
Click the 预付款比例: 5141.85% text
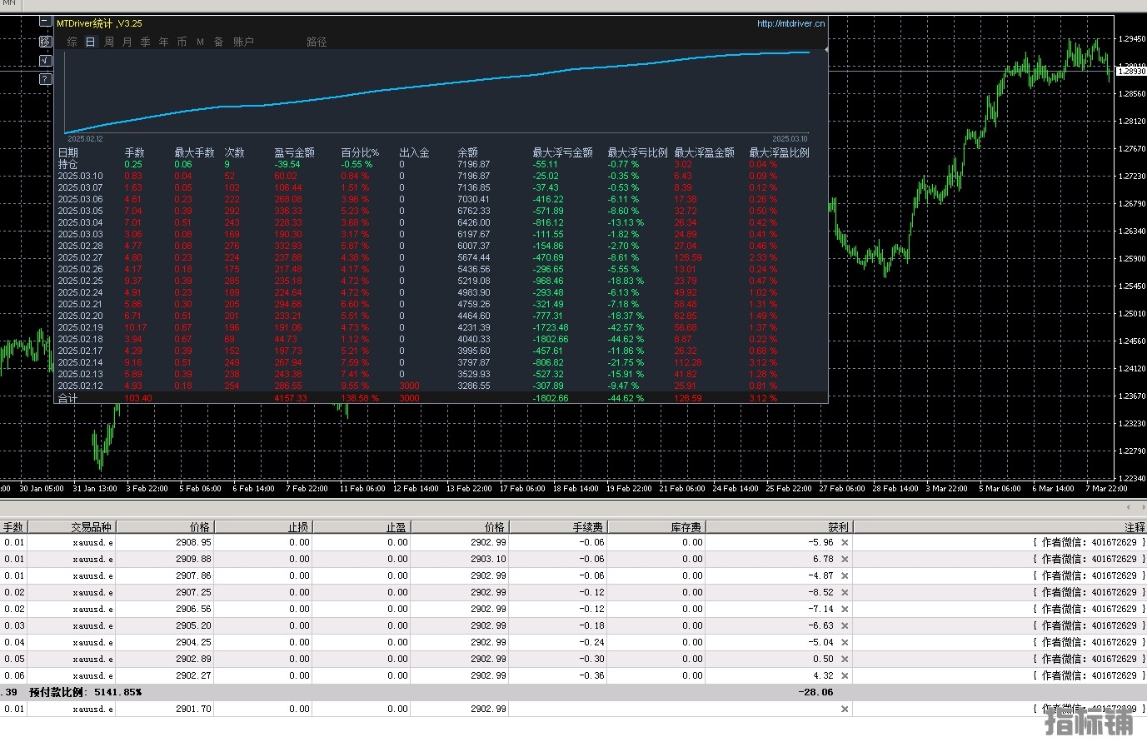[85, 692]
